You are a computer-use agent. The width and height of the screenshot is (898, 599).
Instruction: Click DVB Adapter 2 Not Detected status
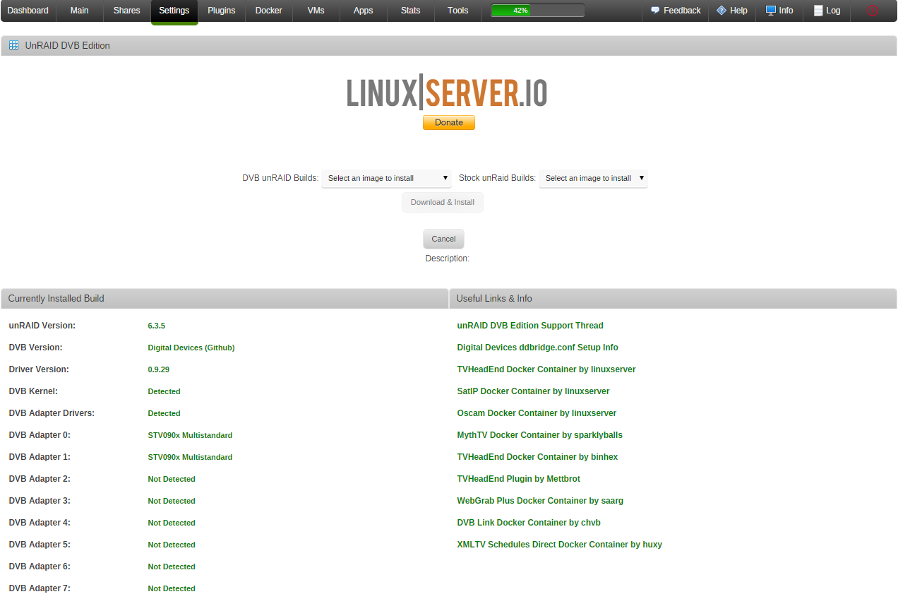coord(172,480)
